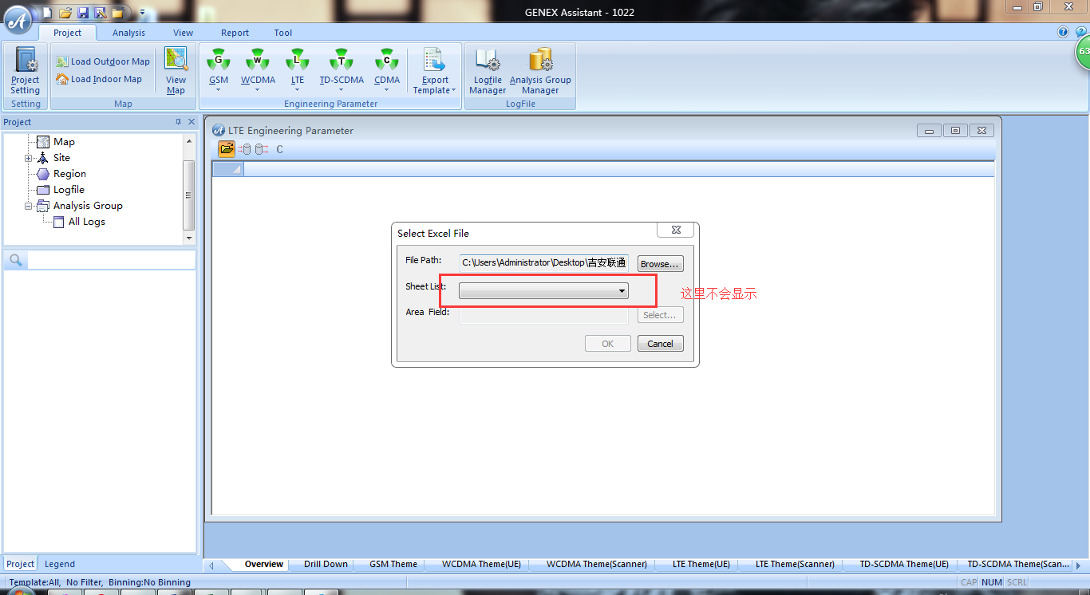Switch to the bottom Project panel tab
This screenshot has width=1090, height=595.
point(21,564)
